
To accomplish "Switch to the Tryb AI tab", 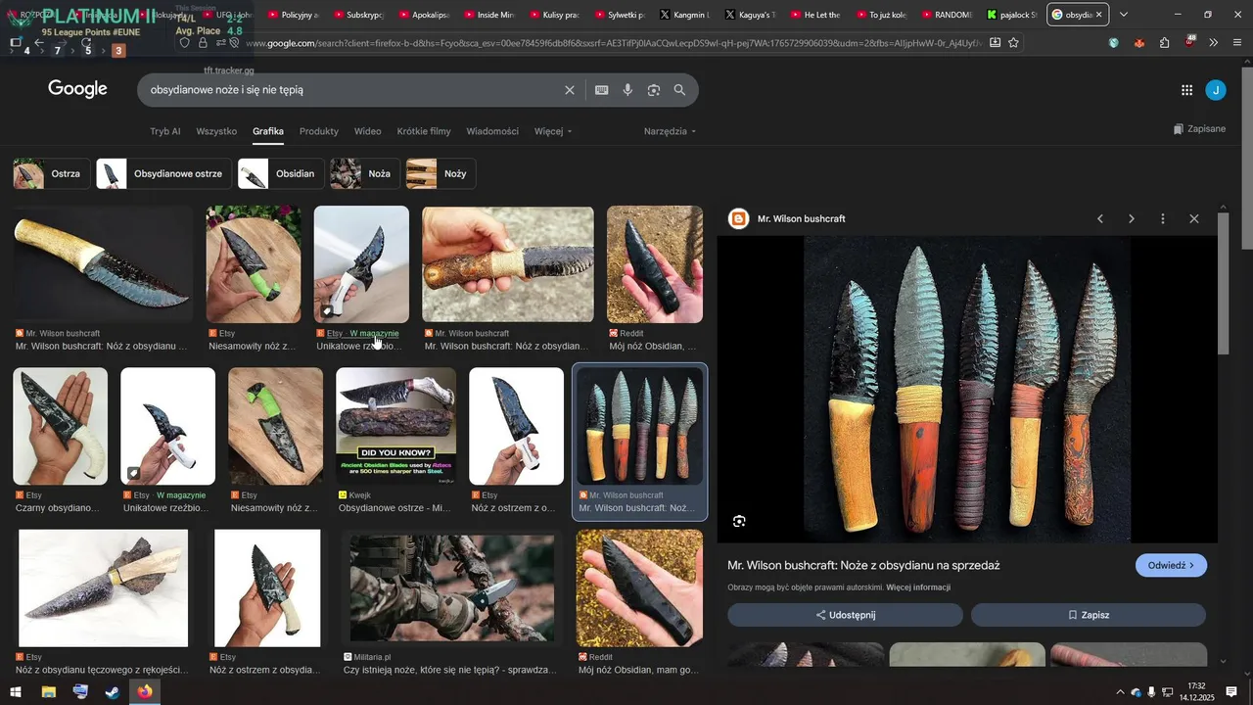I will (165, 131).
